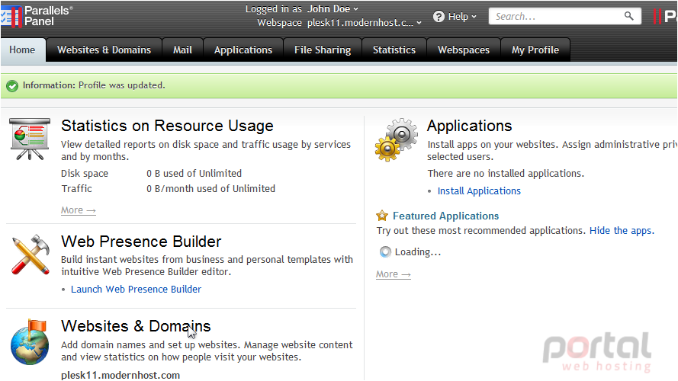678x381 pixels.
Task: Click the 'Information: Profile was updated.' message
Action: 94,85
